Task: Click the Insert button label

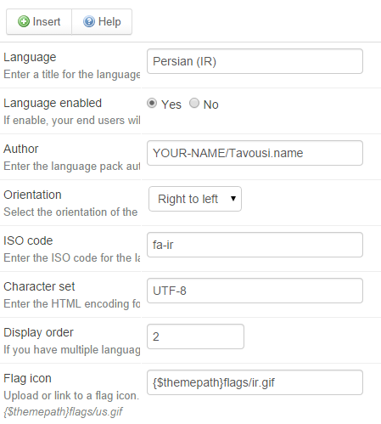Action: click(x=47, y=22)
